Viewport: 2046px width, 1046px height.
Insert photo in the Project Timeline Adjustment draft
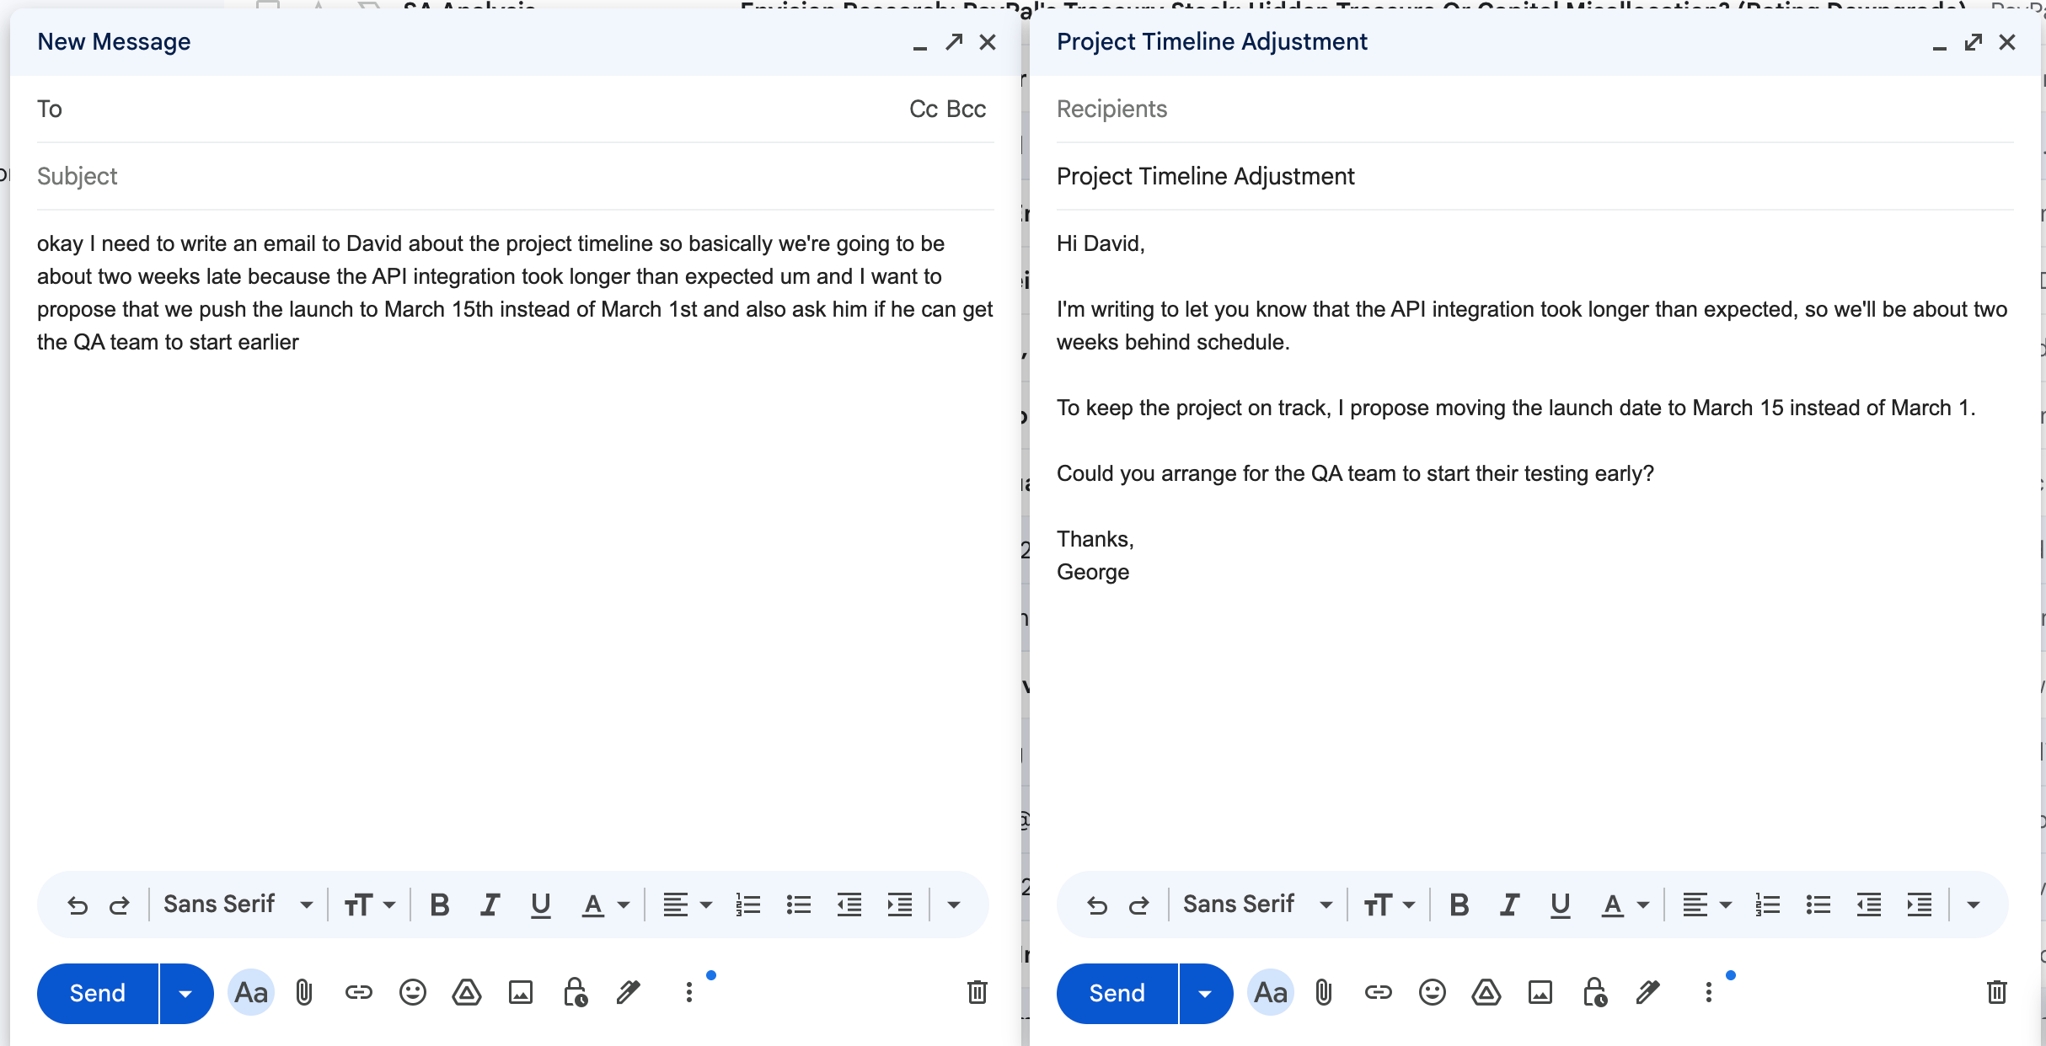pos(1540,993)
